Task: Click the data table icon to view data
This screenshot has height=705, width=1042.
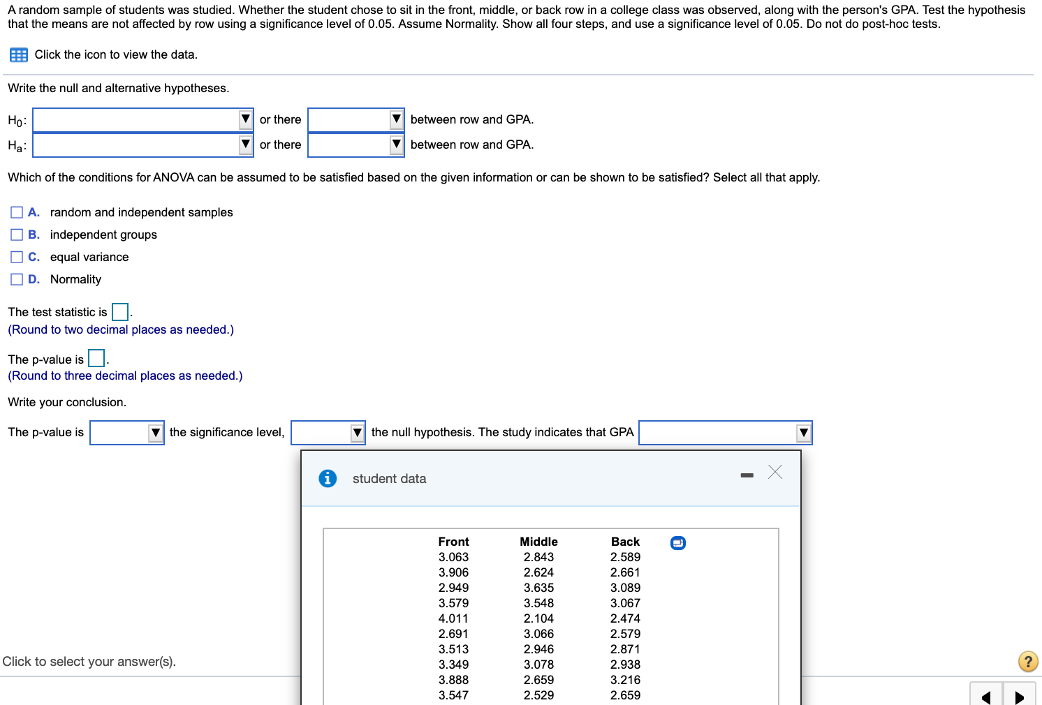Action: (x=19, y=55)
